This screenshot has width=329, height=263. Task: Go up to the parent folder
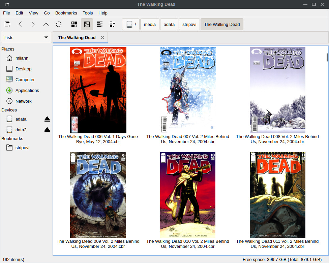pos(46,24)
